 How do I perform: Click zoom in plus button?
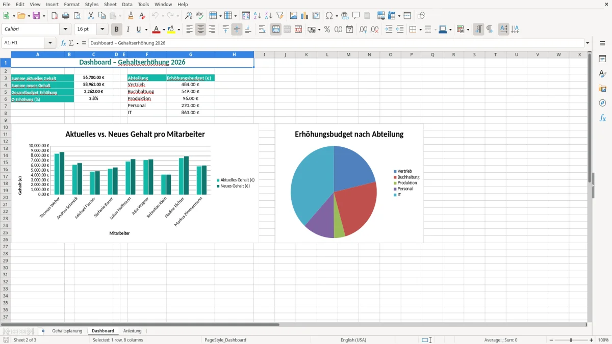(x=592, y=340)
